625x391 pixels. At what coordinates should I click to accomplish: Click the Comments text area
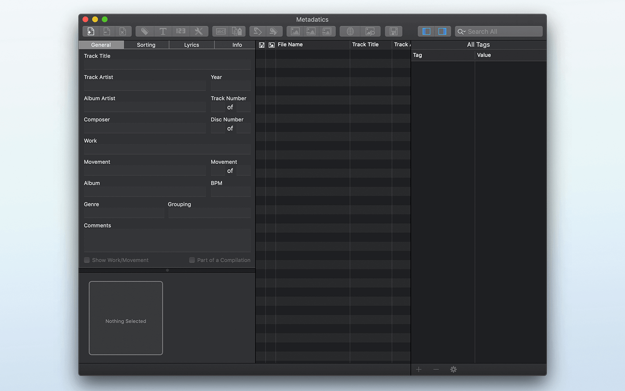[x=167, y=240]
